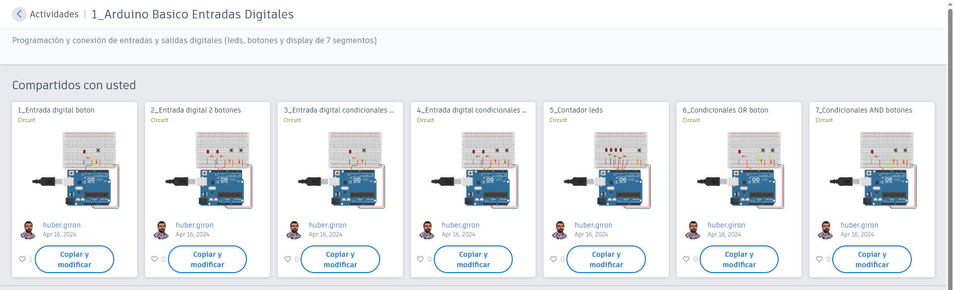The image size is (954, 290).
Task: Open 2_Entrada digital 2 botones circuit thumbnail
Action: (x=208, y=170)
